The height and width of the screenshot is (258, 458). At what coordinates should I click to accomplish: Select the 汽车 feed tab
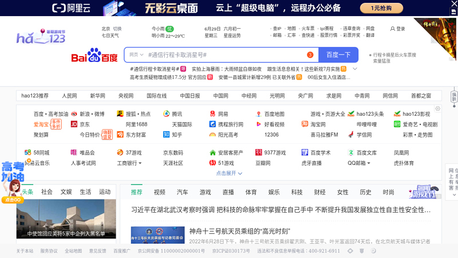coord(182,192)
